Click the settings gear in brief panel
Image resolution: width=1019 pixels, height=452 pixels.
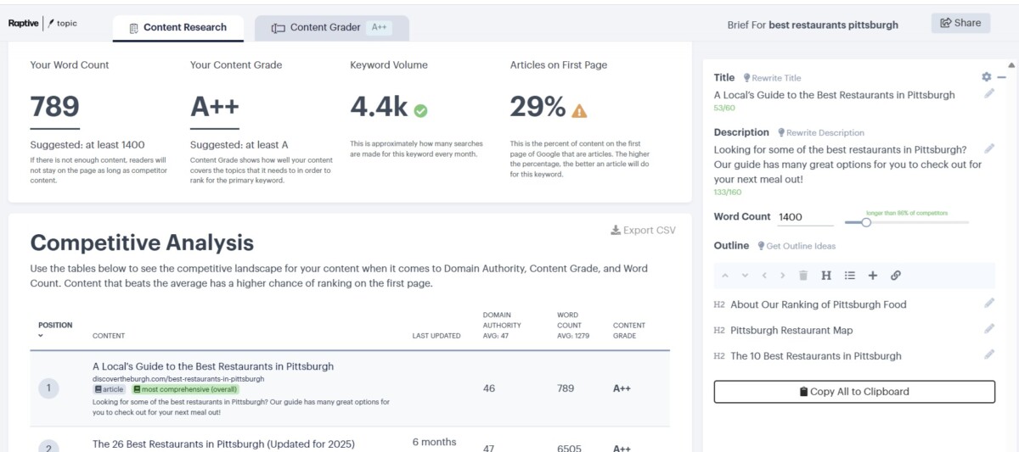tap(986, 77)
